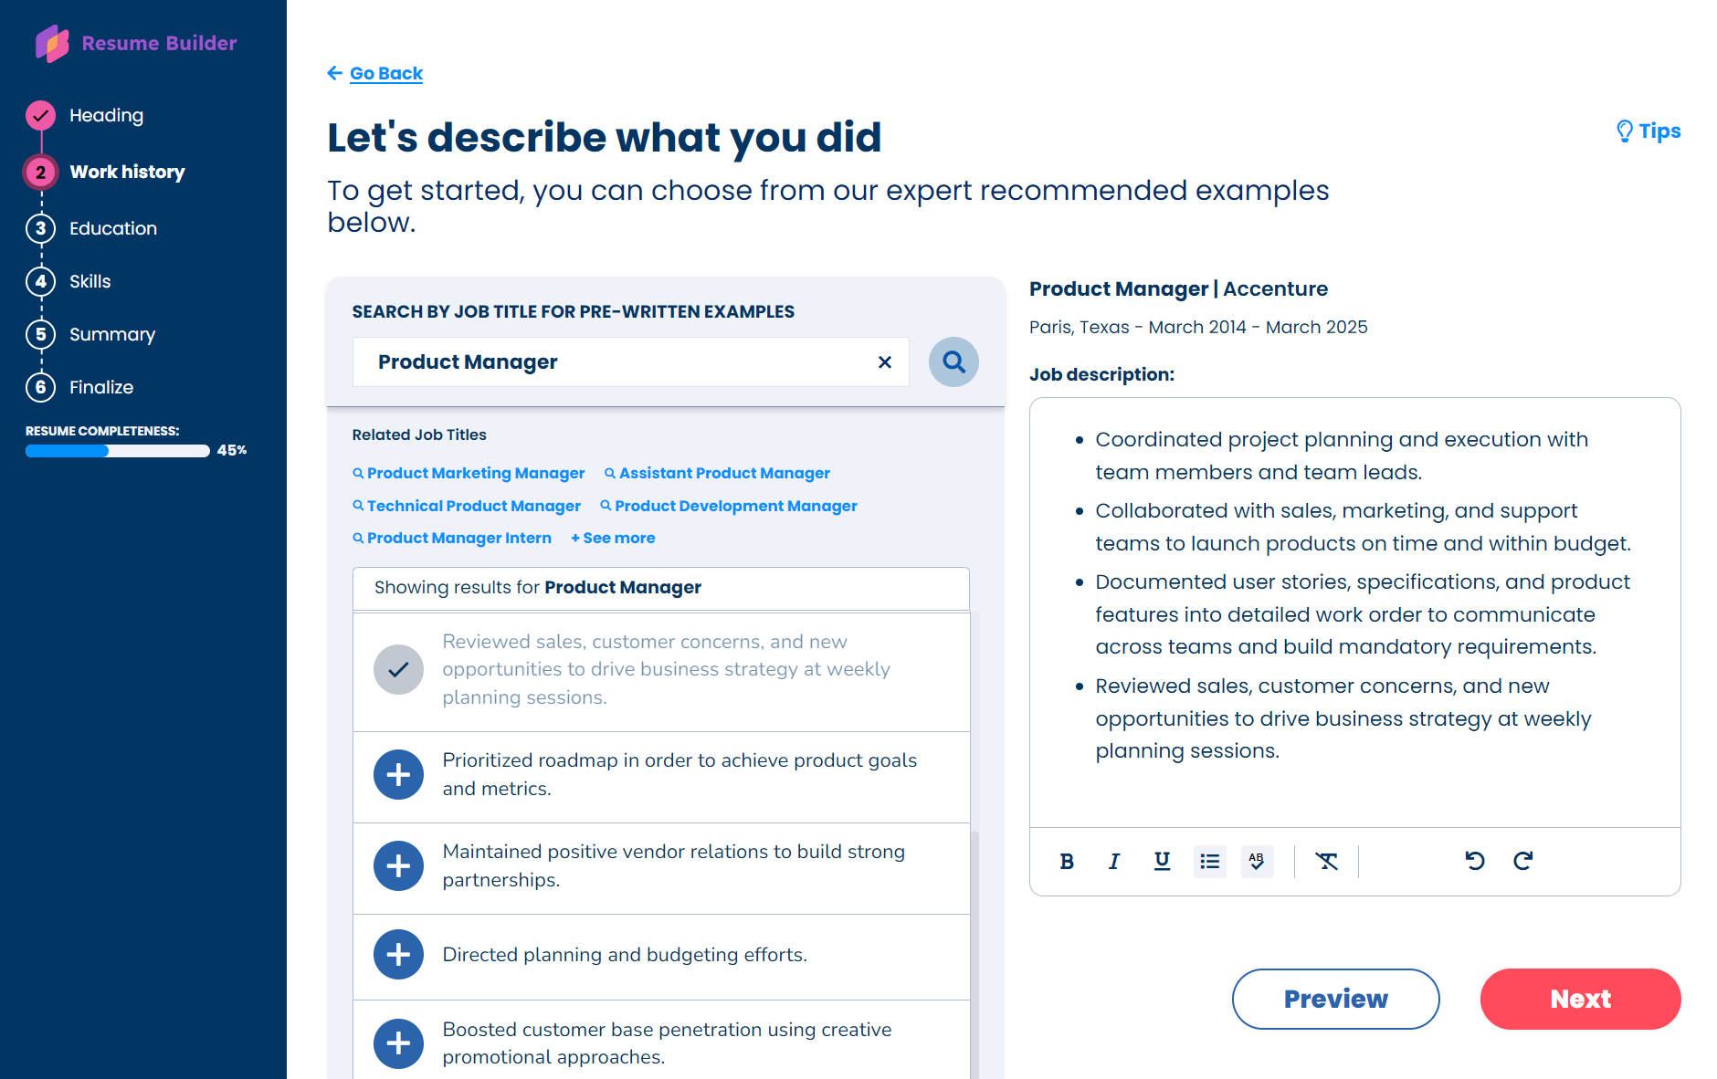Expand related job titles with See more
Viewport: 1717px width, 1079px height.
tap(613, 538)
